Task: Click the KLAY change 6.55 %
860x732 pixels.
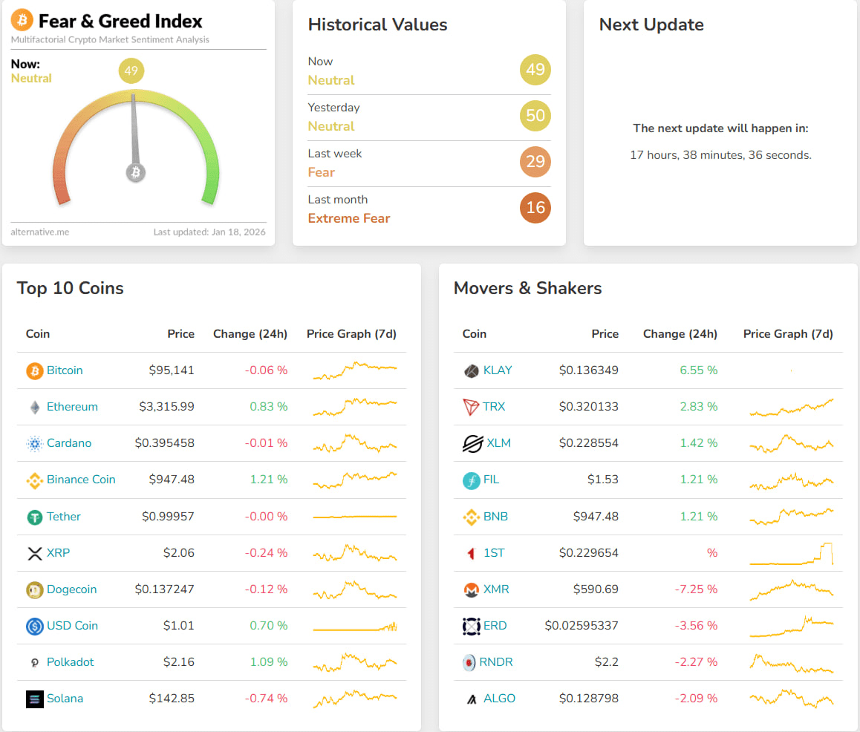Action: coord(699,370)
